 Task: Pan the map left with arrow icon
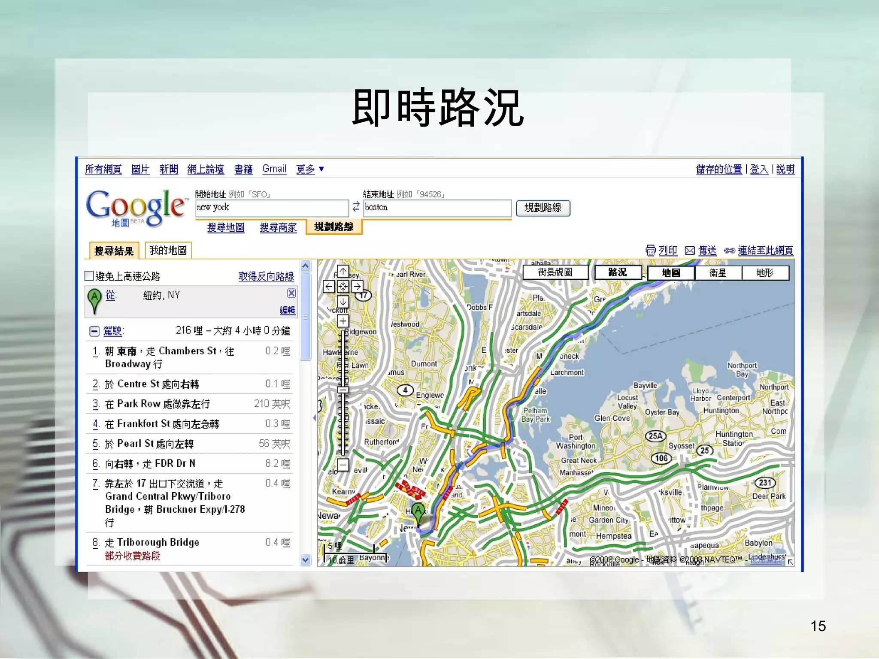point(328,286)
